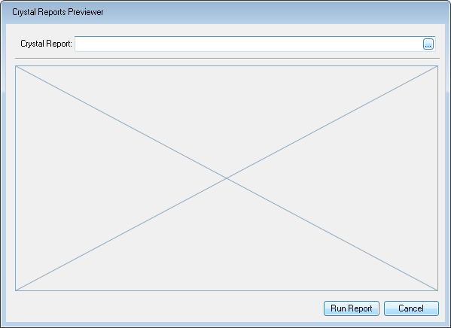Cancel the Crystal Reports Previewer dialog
Viewport: 451px width, 328px height.
pos(411,308)
